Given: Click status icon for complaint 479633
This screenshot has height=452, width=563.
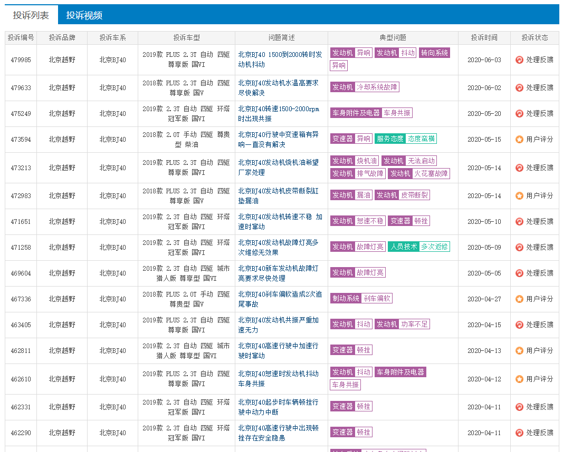Looking at the screenshot, I should pos(519,88).
